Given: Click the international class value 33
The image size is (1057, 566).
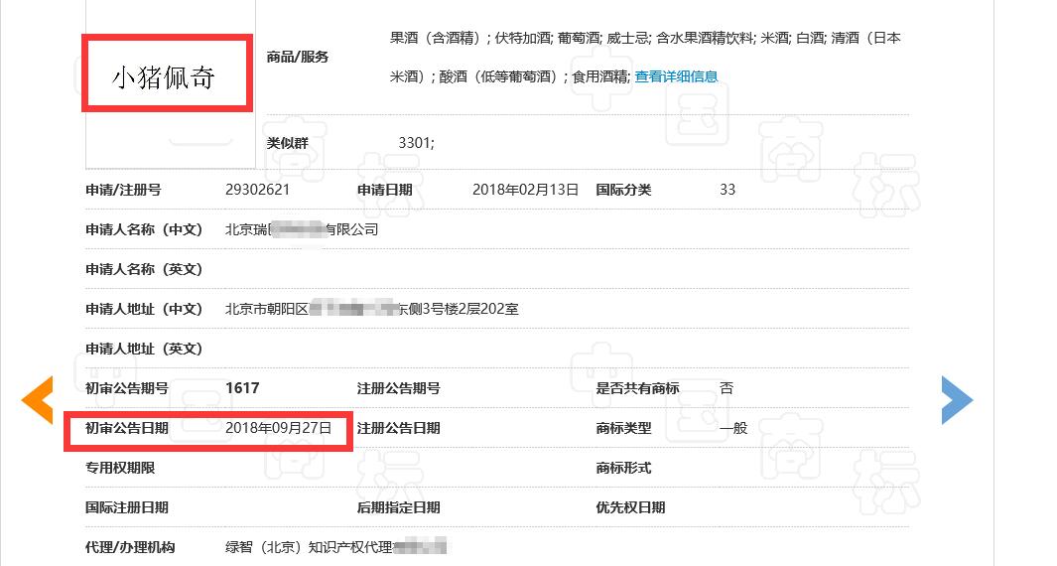Looking at the screenshot, I should click(727, 190).
